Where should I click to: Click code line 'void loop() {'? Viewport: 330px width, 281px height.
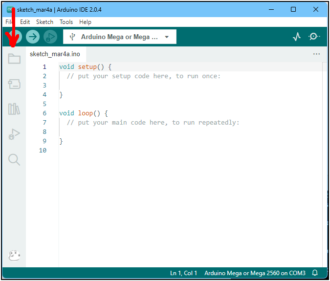point(83,113)
